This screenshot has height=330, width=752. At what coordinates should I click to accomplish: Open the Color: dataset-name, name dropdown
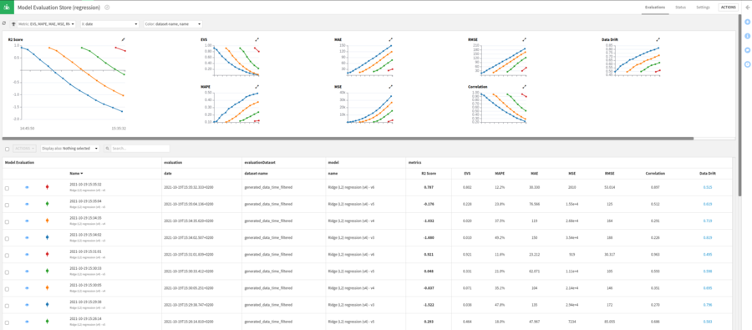tap(173, 23)
